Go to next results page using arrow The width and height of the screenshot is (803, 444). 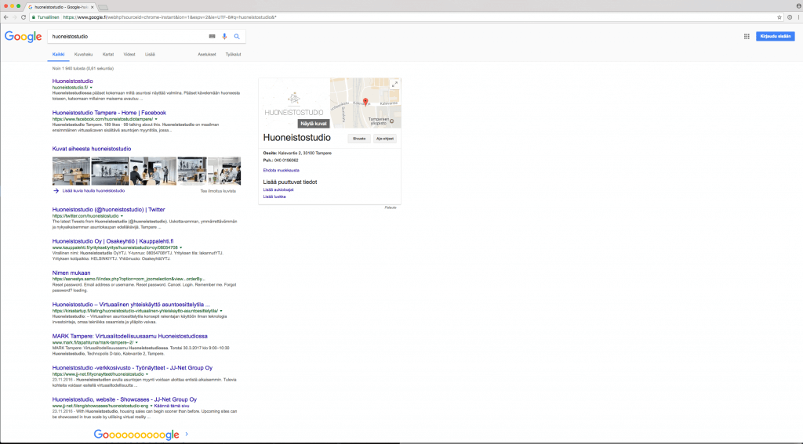tap(186, 434)
